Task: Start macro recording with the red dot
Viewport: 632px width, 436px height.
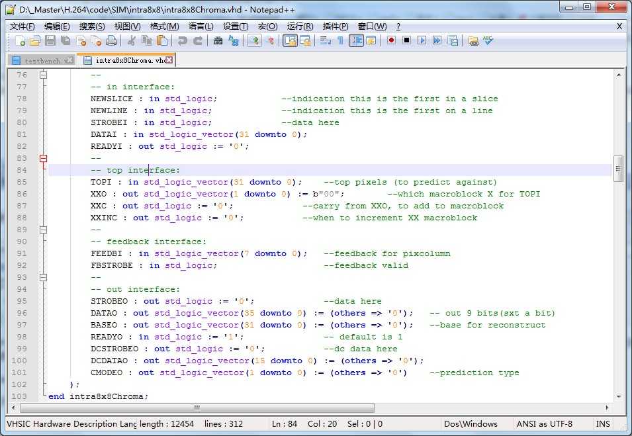Action: point(391,40)
